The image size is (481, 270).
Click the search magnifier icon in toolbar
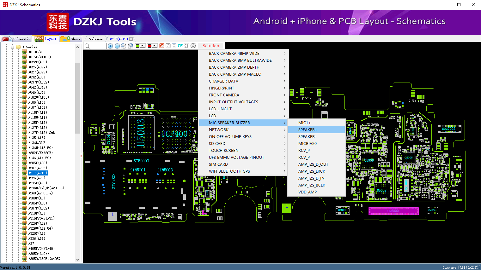87,46
